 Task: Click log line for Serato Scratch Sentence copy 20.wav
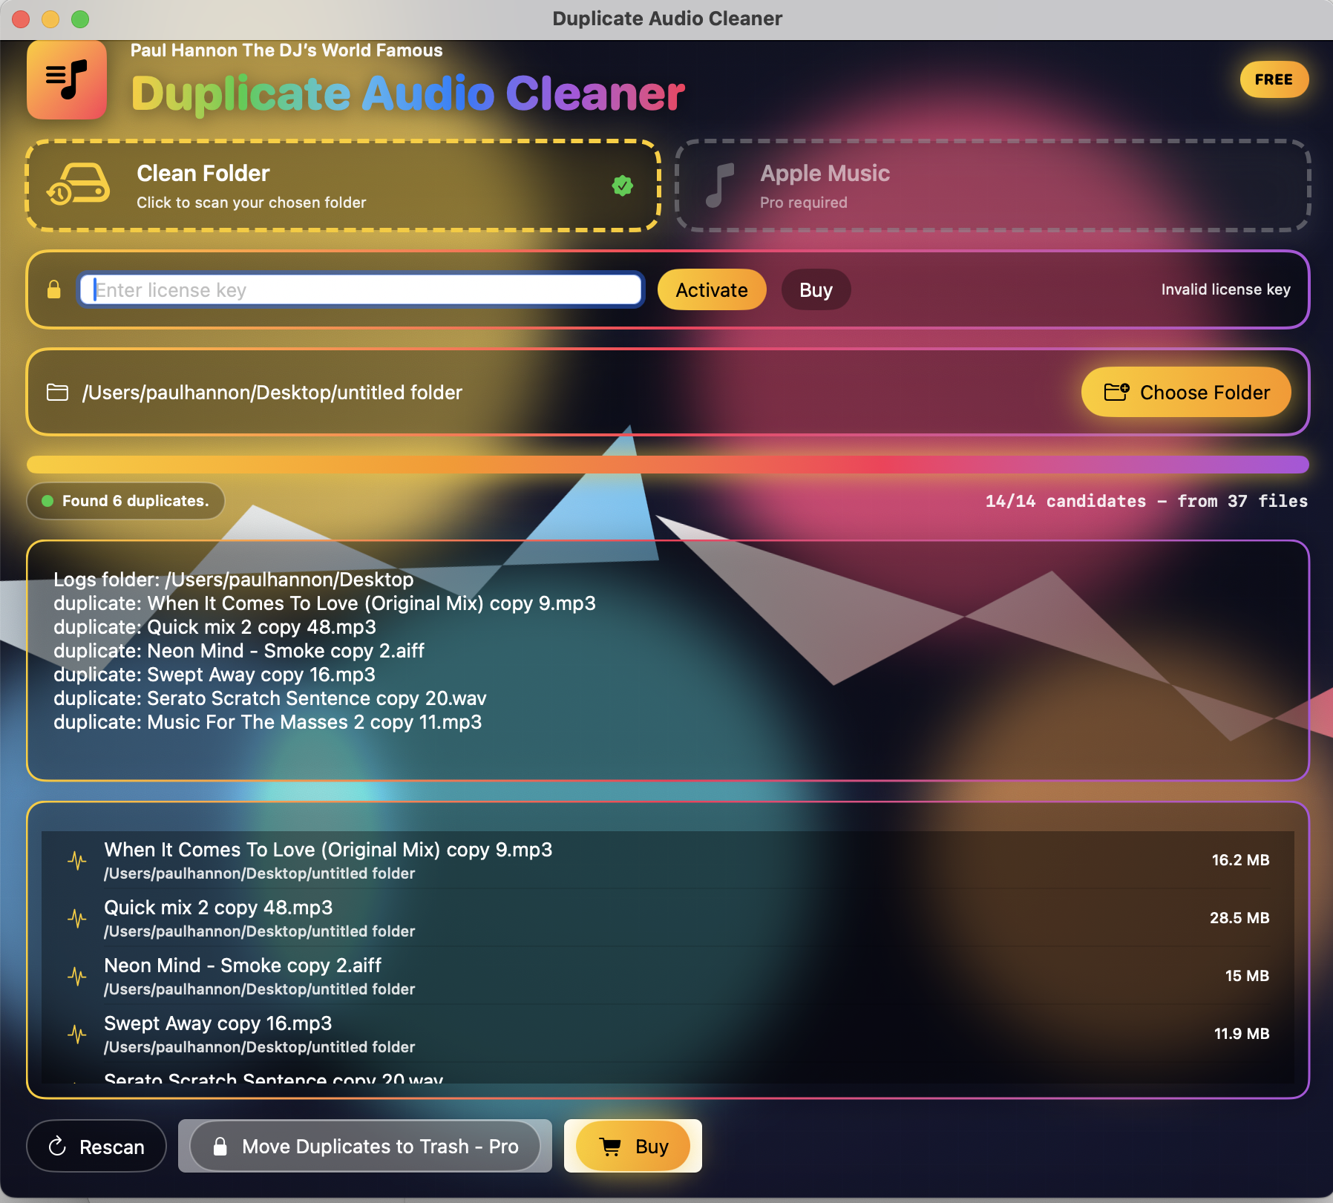pyautogui.click(x=270, y=698)
